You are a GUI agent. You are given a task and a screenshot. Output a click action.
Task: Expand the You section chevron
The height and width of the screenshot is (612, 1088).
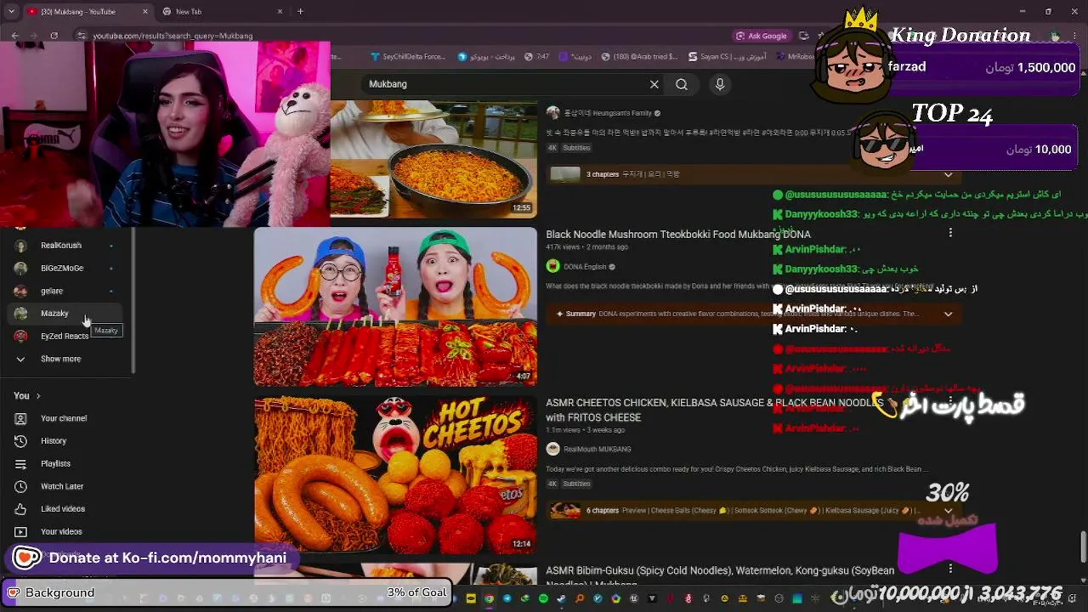[38, 396]
